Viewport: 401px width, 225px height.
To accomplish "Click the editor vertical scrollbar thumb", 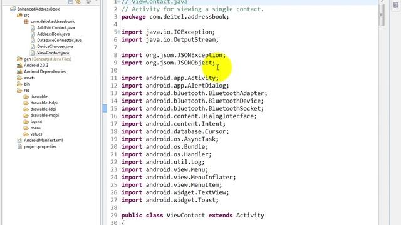I will click(382, 15).
